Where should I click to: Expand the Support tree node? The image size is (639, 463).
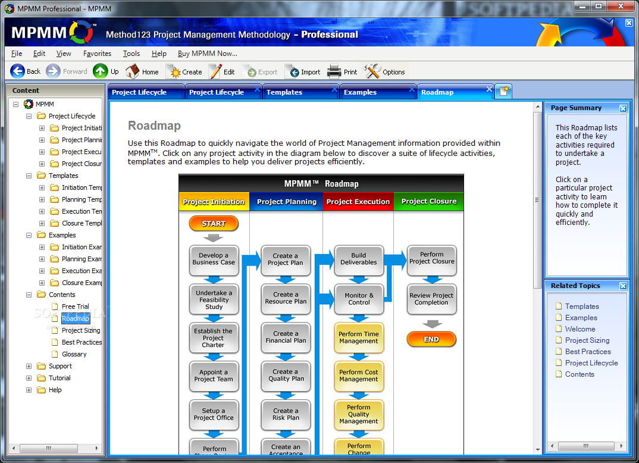click(x=29, y=366)
